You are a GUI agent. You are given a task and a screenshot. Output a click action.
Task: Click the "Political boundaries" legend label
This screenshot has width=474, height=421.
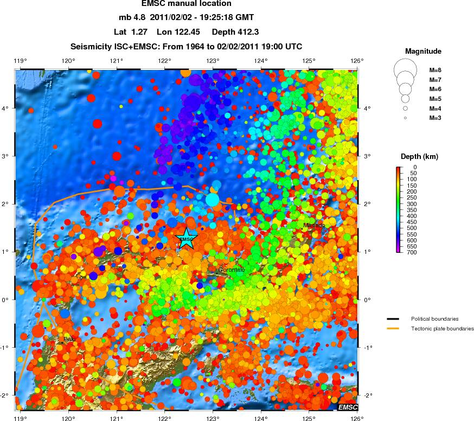[x=435, y=319]
